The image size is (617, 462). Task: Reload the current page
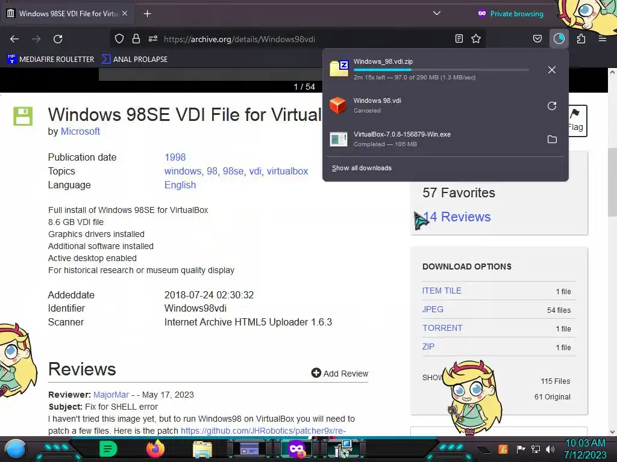point(58,39)
